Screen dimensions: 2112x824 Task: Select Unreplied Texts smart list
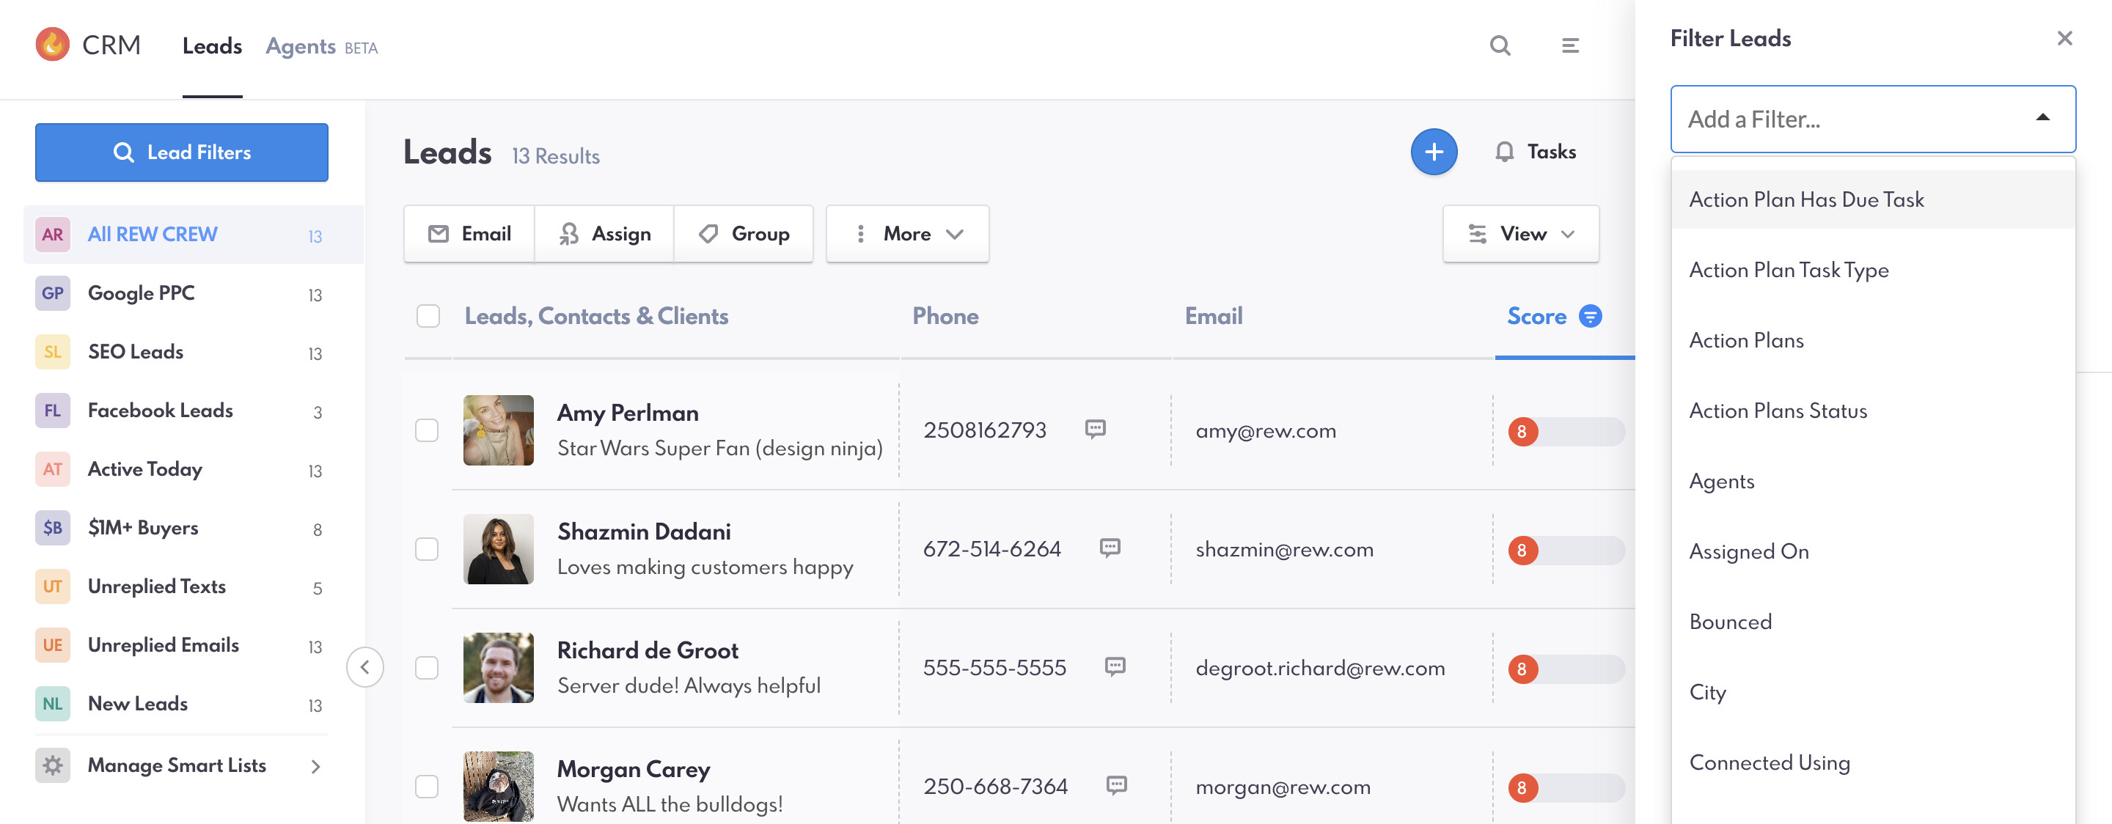click(x=194, y=587)
